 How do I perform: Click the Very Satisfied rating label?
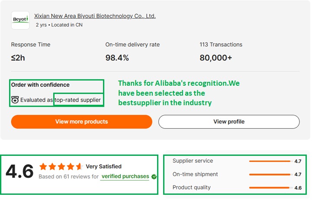click(103, 166)
